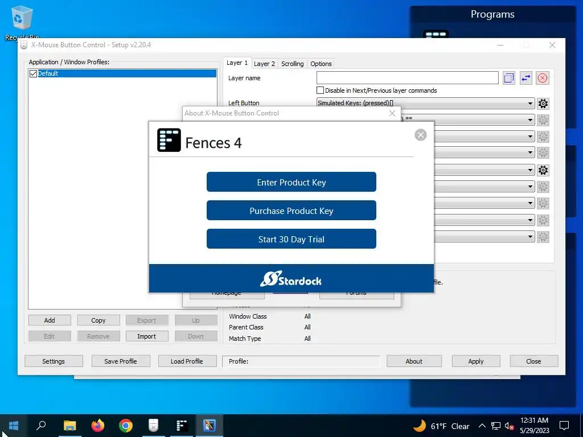This screenshot has width=583, height=437.
Task: Click the Add profile button
Action: tap(50, 320)
